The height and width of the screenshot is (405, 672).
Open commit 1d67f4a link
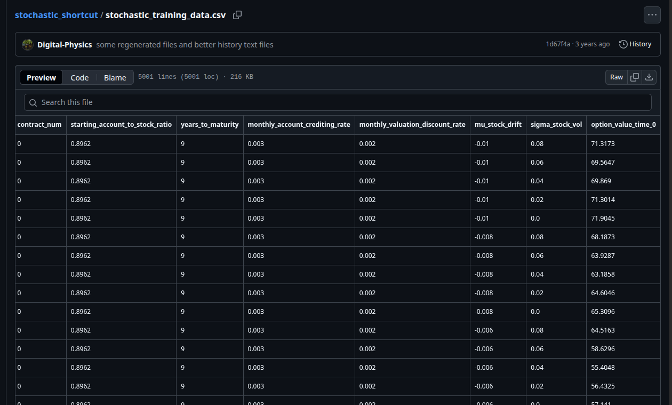[557, 44]
